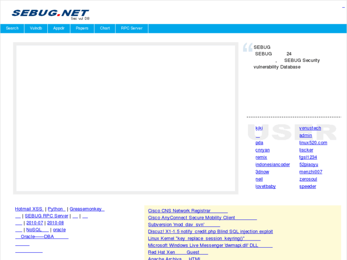Screen dimensions: 347x260
Task: Open Microsoft Windows Live Messenger dwmapi.dll entry
Action: (210, 245)
